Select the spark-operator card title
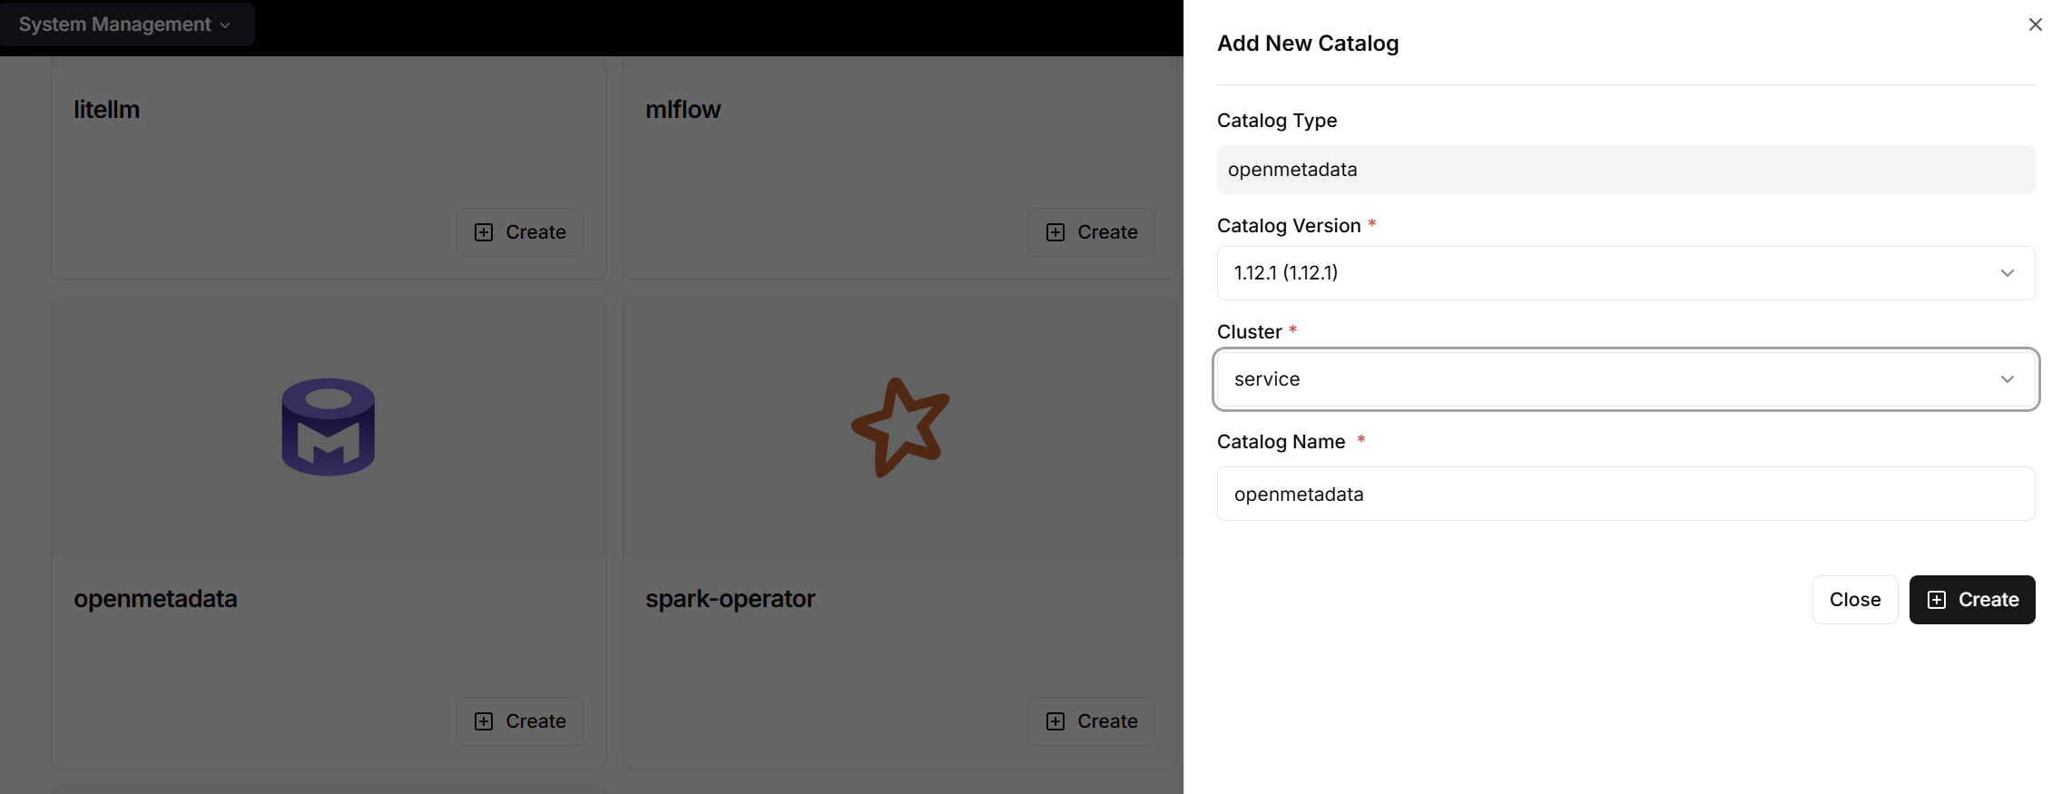This screenshot has height=794, width=2062. coord(731,599)
